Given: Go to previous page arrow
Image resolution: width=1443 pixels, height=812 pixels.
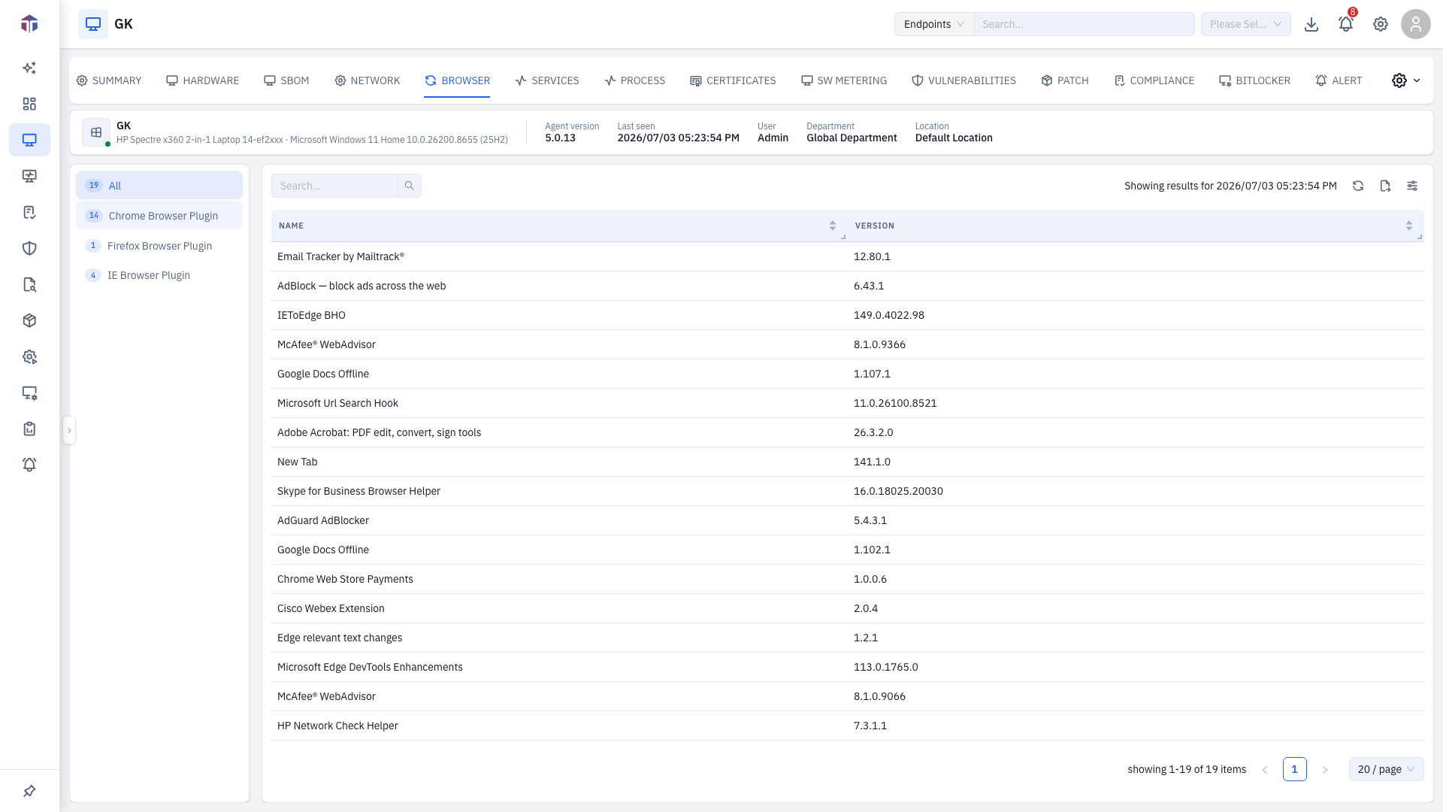Looking at the screenshot, I should pyautogui.click(x=1264, y=769).
